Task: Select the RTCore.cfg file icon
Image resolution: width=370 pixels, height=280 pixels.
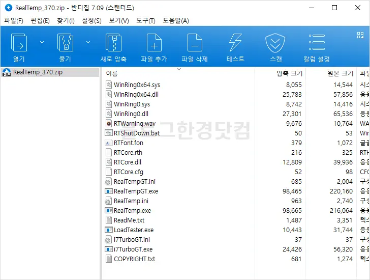Action: pos(109,172)
